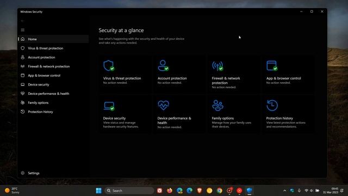
Task: Close the Windows Security window
Action: [x=322, y=11]
